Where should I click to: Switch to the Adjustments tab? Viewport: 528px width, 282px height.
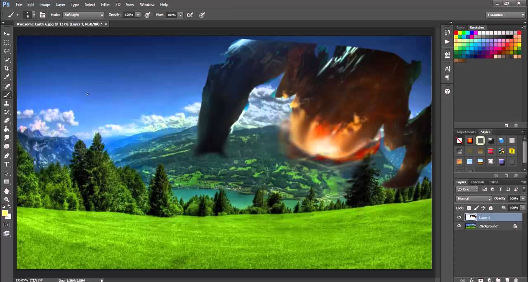point(466,132)
